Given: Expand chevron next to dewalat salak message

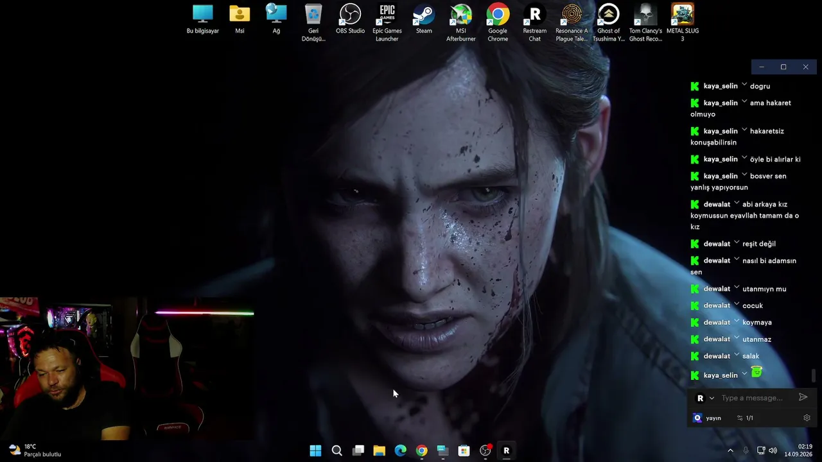Looking at the screenshot, I should click(737, 355).
